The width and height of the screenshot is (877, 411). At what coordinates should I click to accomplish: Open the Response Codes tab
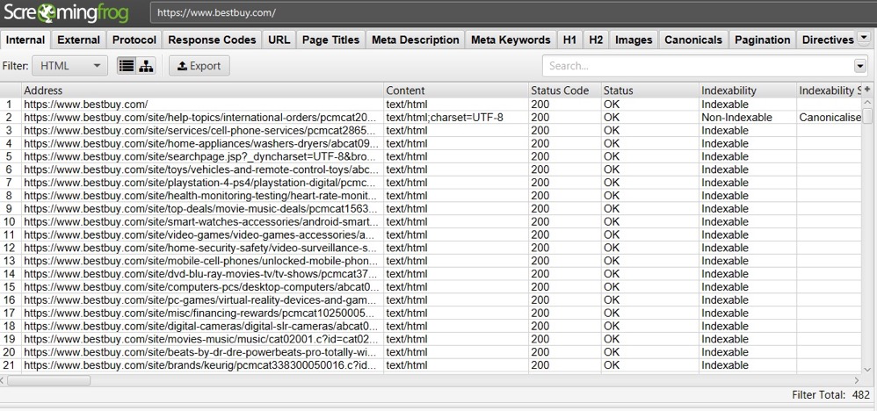[x=212, y=40]
